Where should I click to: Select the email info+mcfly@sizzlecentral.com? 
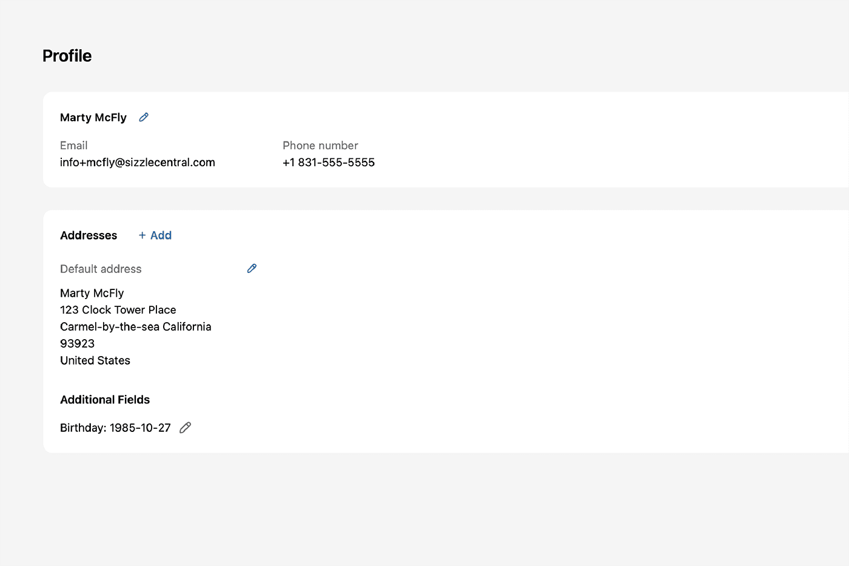pyautogui.click(x=138, y=163)
